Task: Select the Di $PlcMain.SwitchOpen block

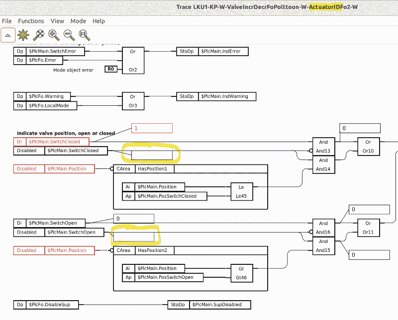Action: click(49, 223)
